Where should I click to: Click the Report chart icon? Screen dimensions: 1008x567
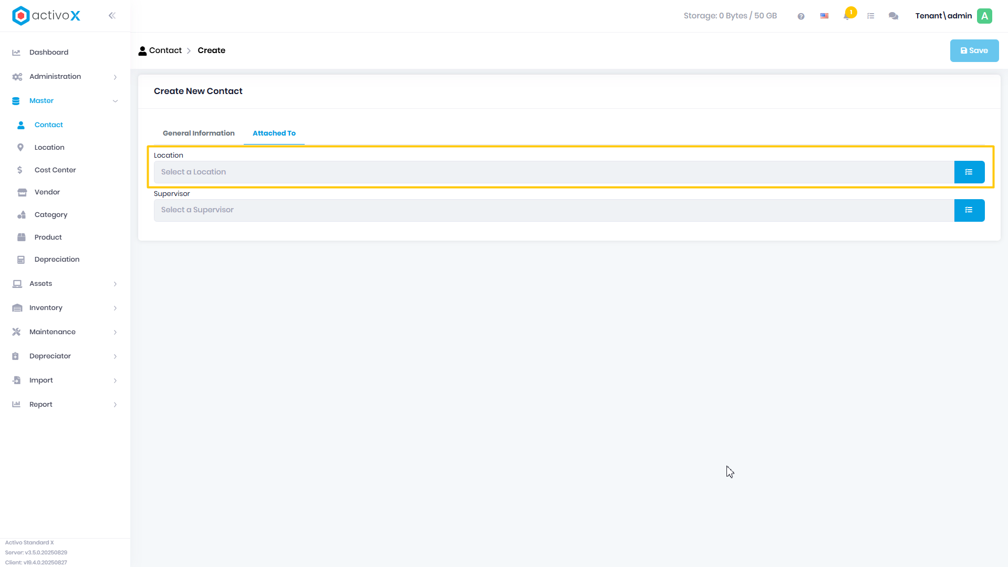click(16, 405)
